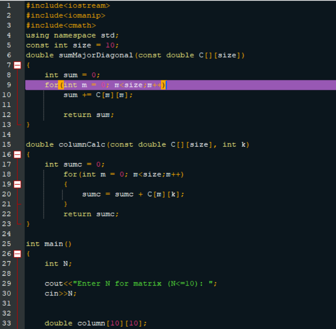
Task: Click on 'double column[10][10];' declaration
Action: pyautogui.click(x=96, y=323)
